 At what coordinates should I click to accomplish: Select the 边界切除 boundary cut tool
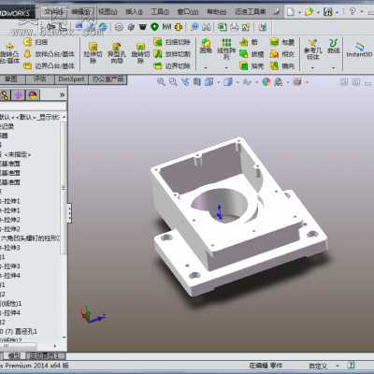tap(171, 65)
